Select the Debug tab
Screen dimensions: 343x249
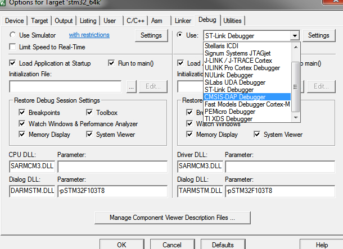(207, 20)
